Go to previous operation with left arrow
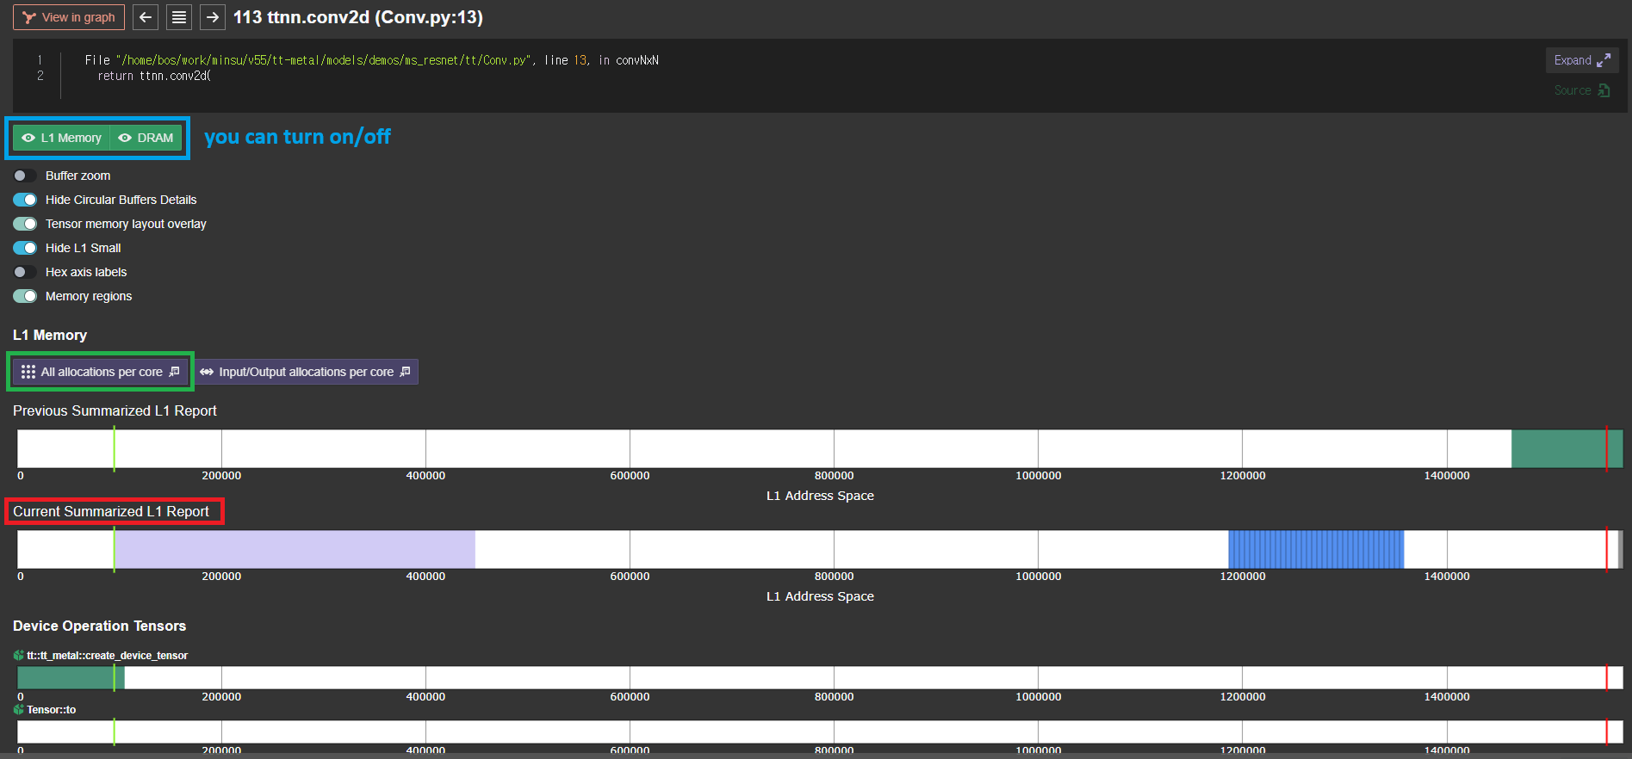The height and width of the screenshot is (759, 1632). 146,17
